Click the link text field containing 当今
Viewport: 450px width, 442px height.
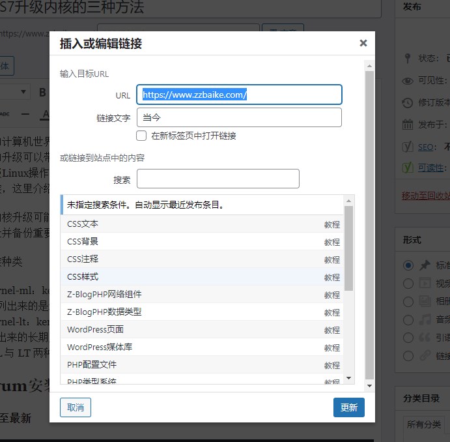(x=239, y=117)
